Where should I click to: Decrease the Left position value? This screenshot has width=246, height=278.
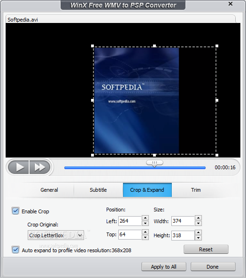pos(145,224)
